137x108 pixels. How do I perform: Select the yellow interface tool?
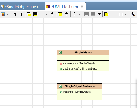click(60, 14)
